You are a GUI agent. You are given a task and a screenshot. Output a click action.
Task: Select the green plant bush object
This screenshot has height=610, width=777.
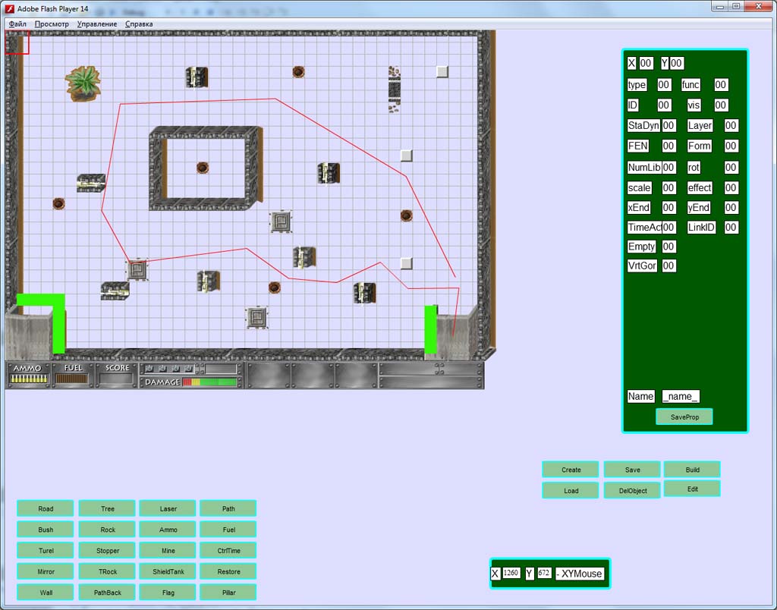83,83
